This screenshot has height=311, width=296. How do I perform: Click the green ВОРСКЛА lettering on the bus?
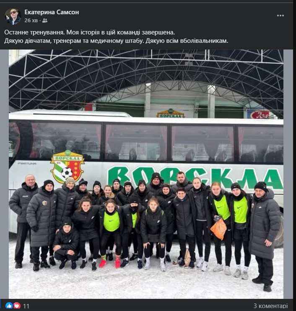click(x=195, y=177)
